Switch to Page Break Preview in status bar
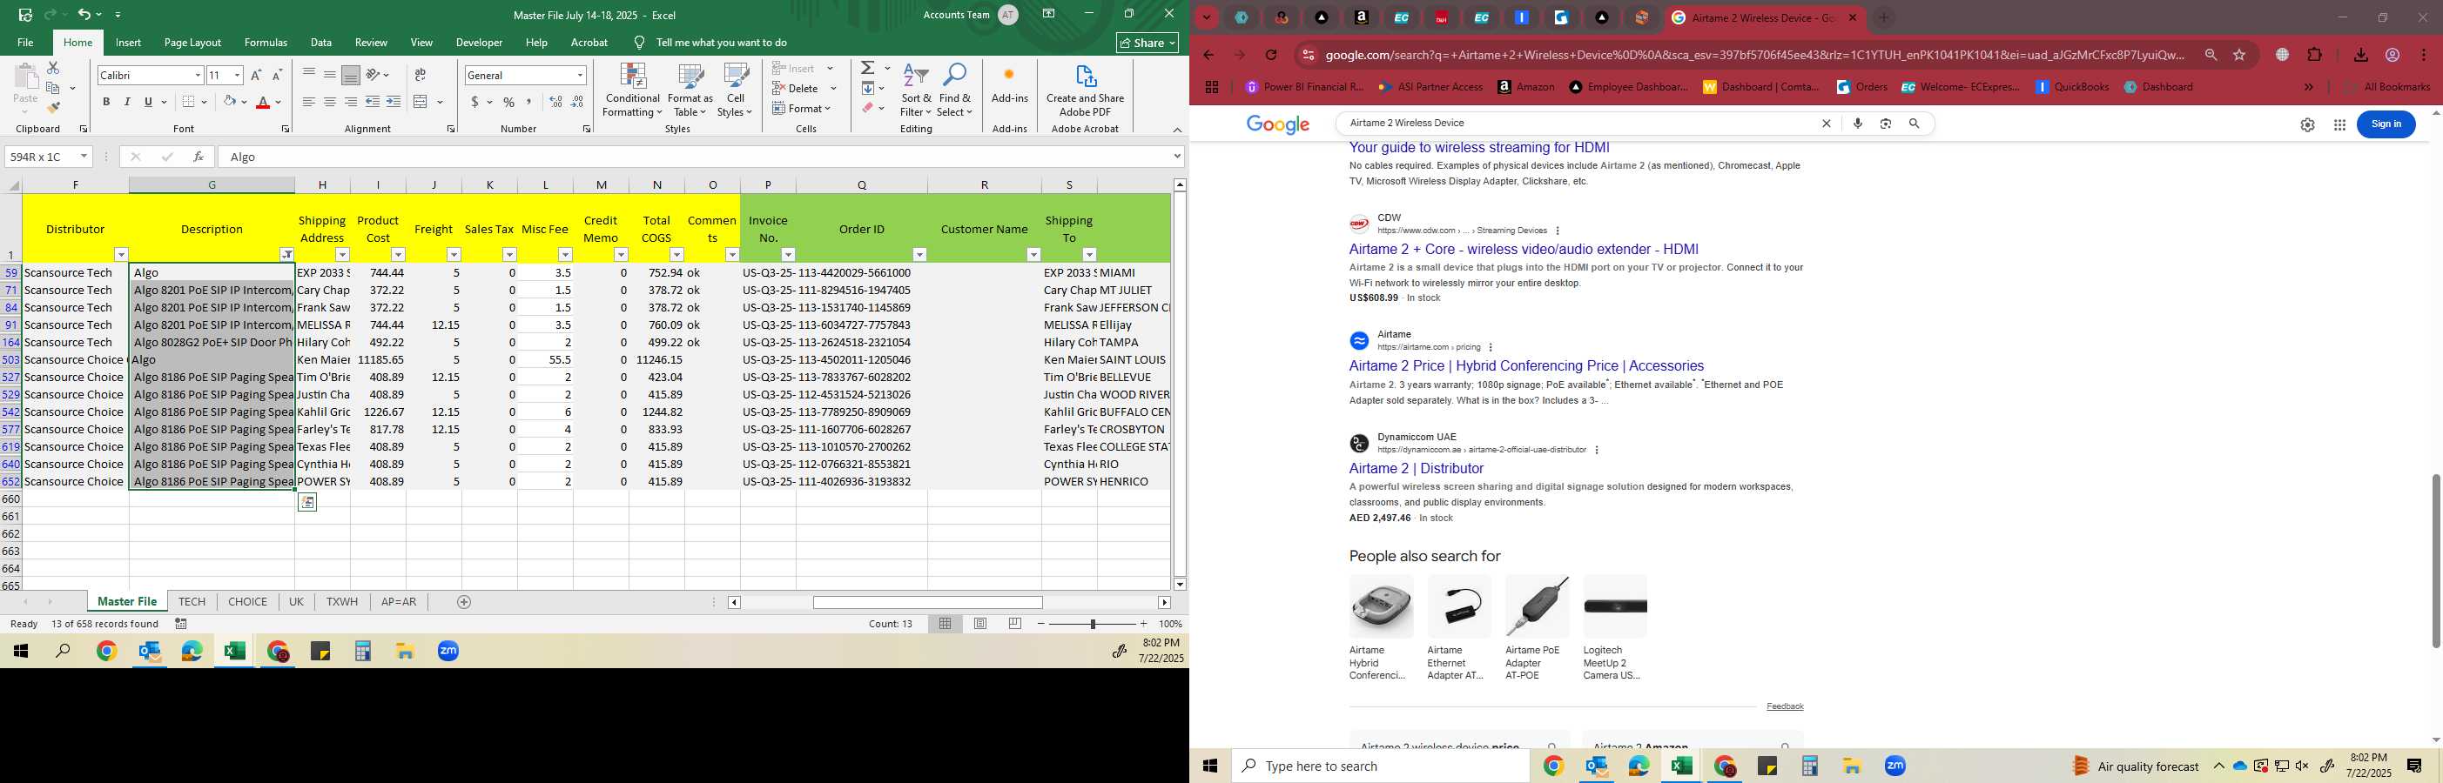 coord(1016,624)
